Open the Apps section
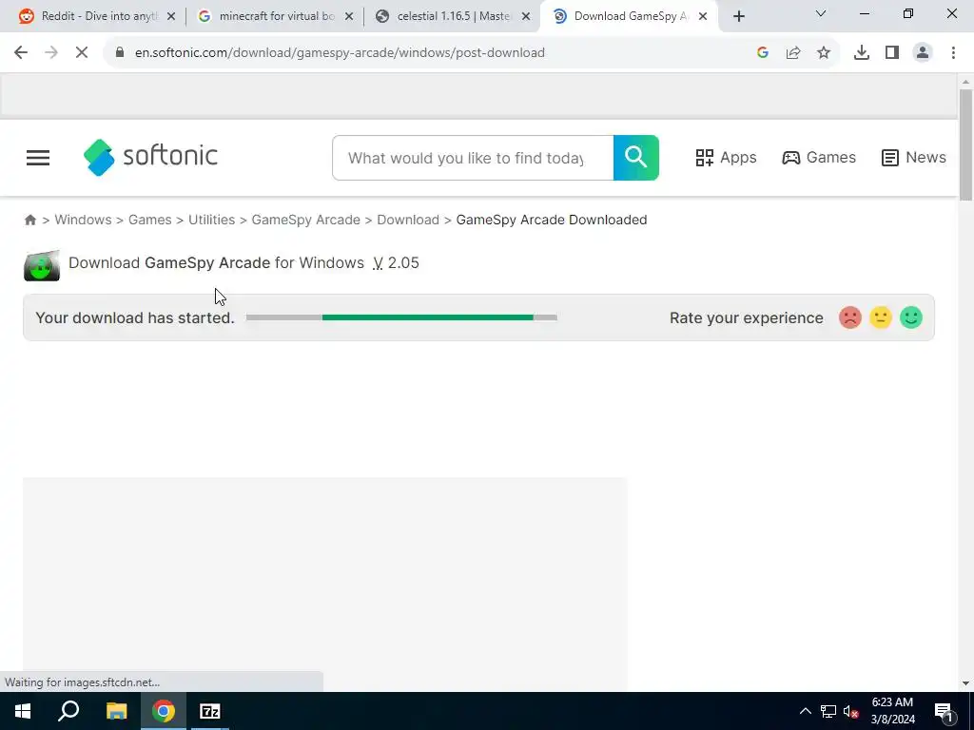This screenshot has width=974, height=730. coord(726,158)
